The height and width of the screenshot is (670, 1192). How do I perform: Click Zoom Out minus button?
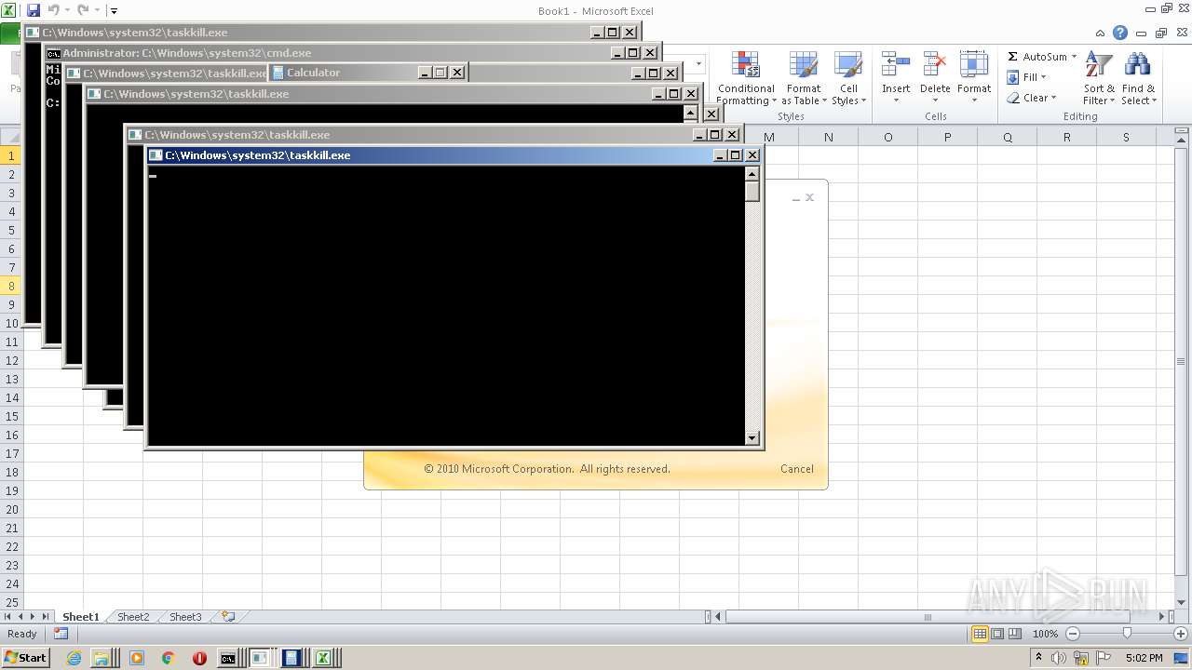1072,634
